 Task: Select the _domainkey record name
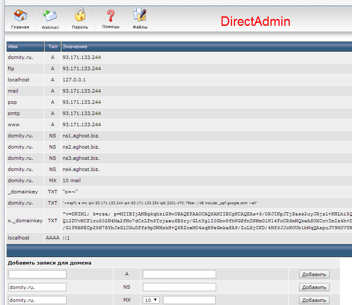pyautogui.click(x=23, y=192)
